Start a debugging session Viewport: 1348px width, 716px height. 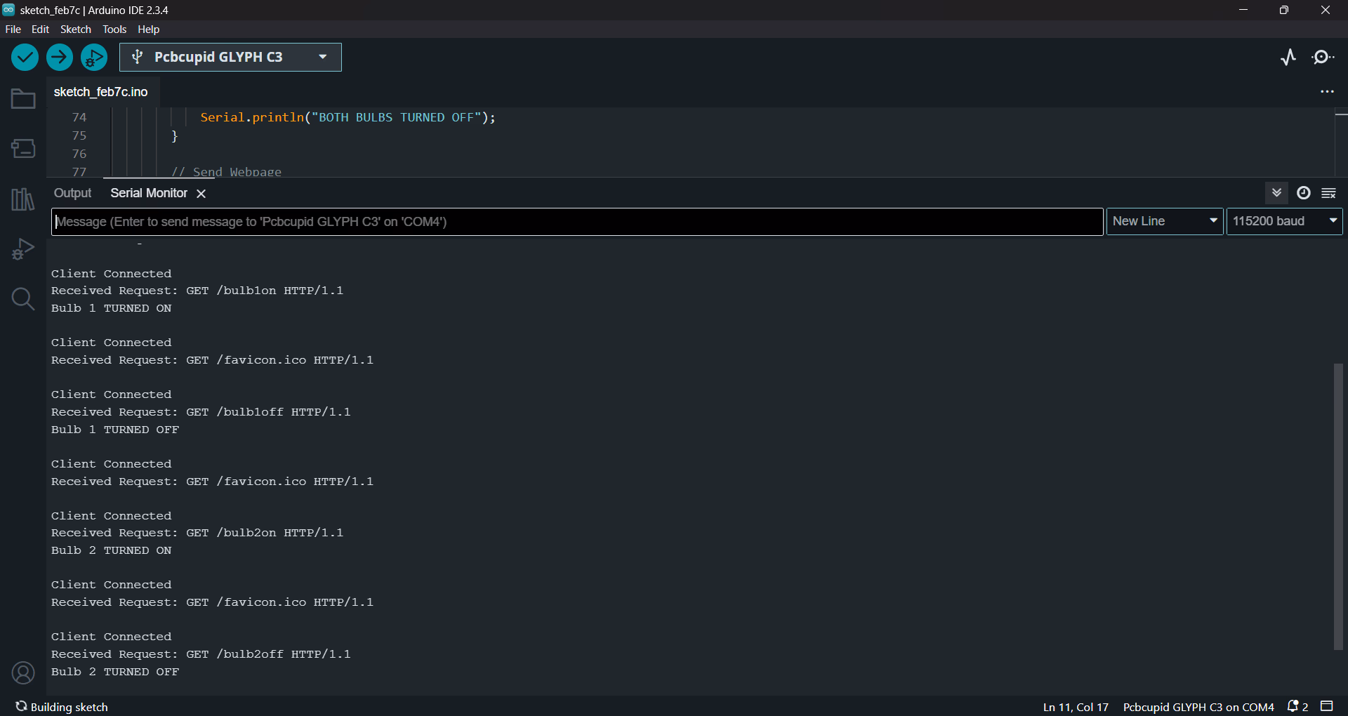[x=93, y=57]
